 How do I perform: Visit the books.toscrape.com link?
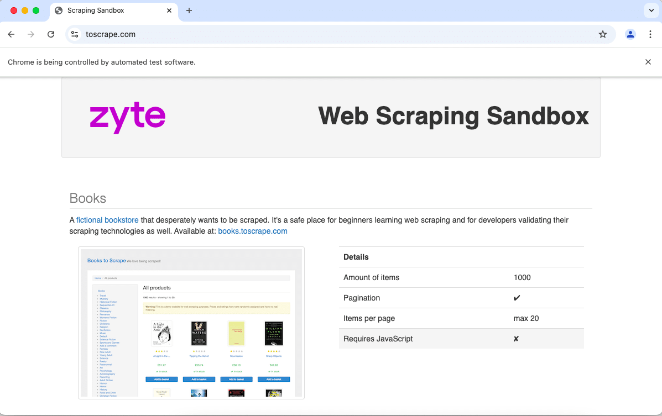[252, 231]
